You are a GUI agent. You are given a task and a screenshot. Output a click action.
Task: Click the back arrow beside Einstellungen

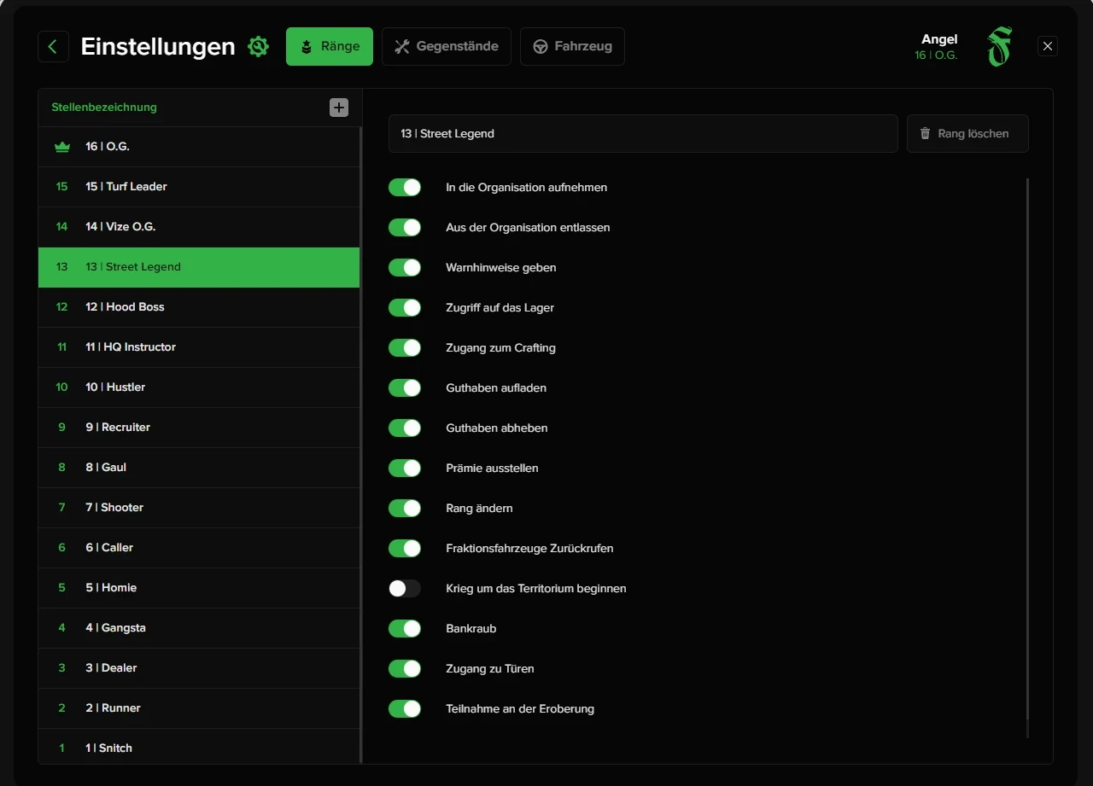pos(53,46)
